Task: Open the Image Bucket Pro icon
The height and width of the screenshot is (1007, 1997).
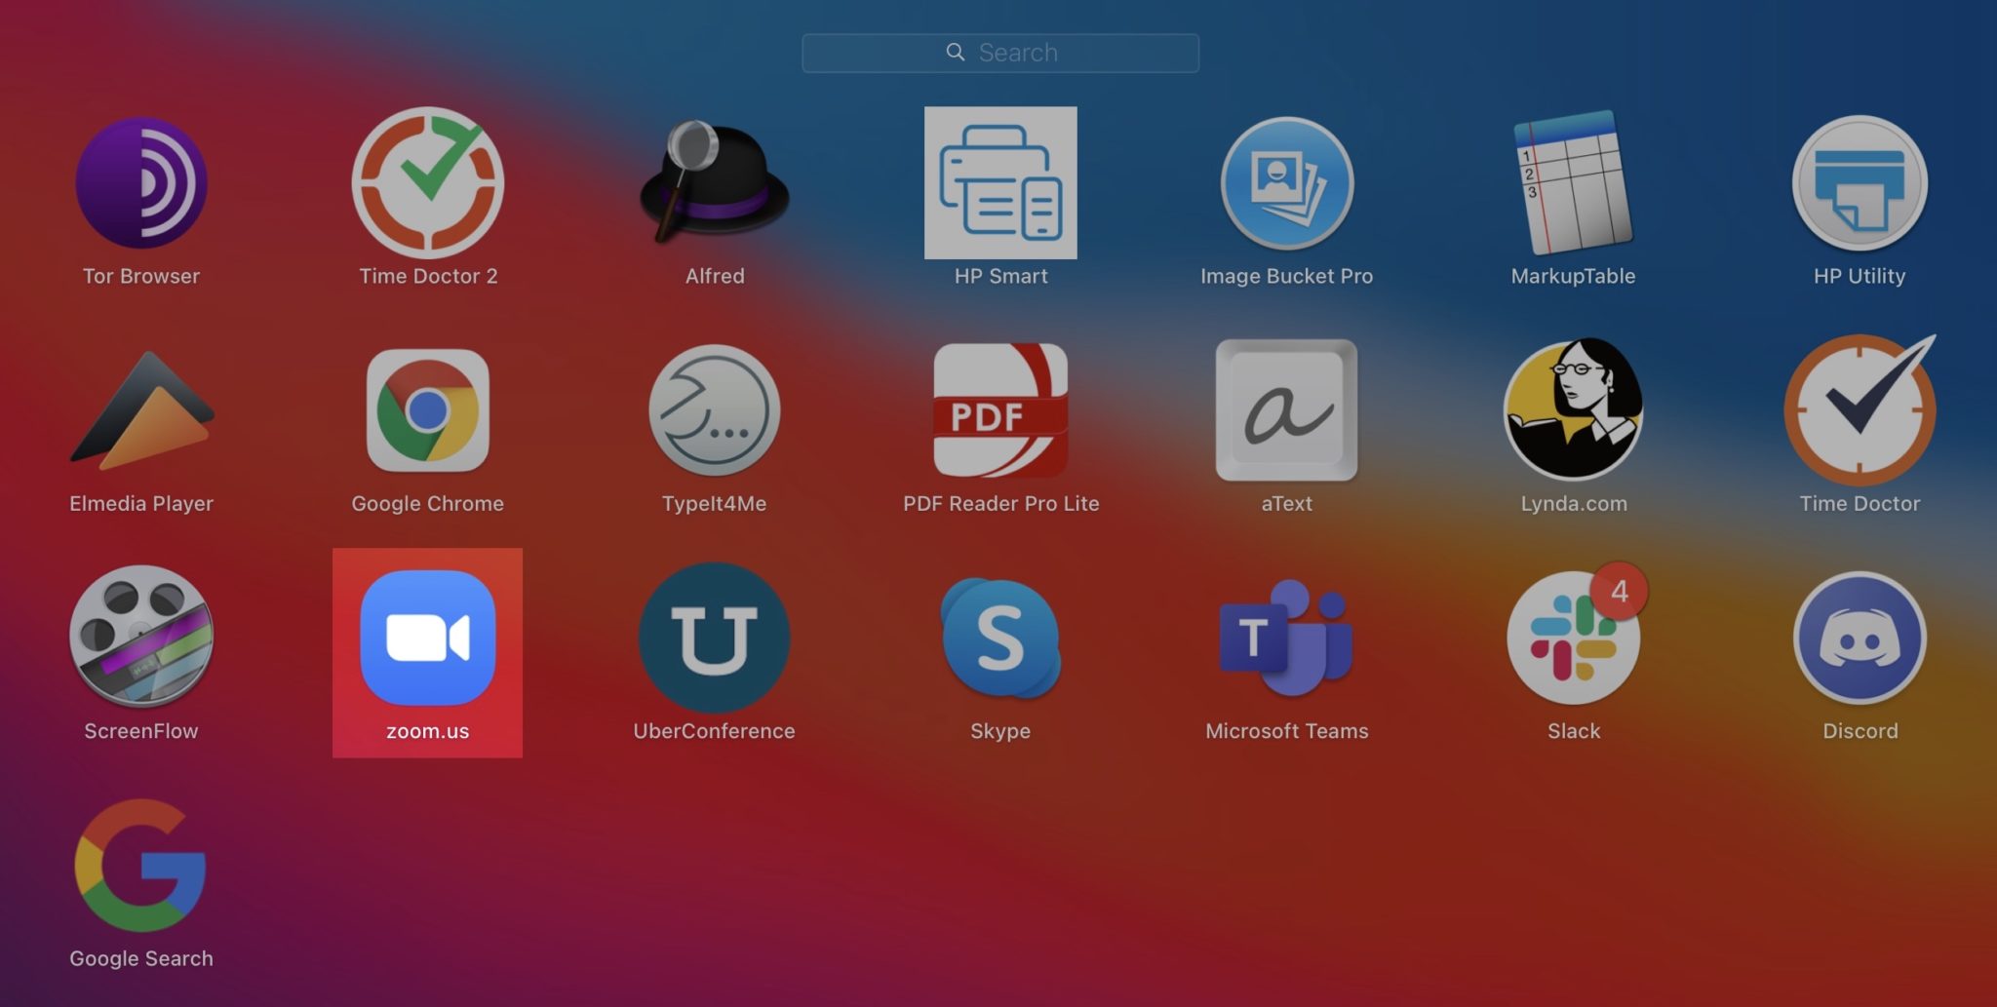Action: point(1287,182)
